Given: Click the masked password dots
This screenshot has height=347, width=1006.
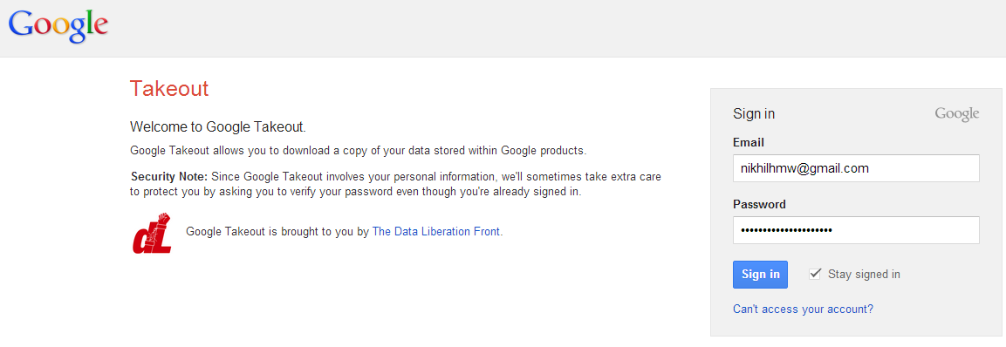Looking at the screenshot, I should [x=786, y=230].
